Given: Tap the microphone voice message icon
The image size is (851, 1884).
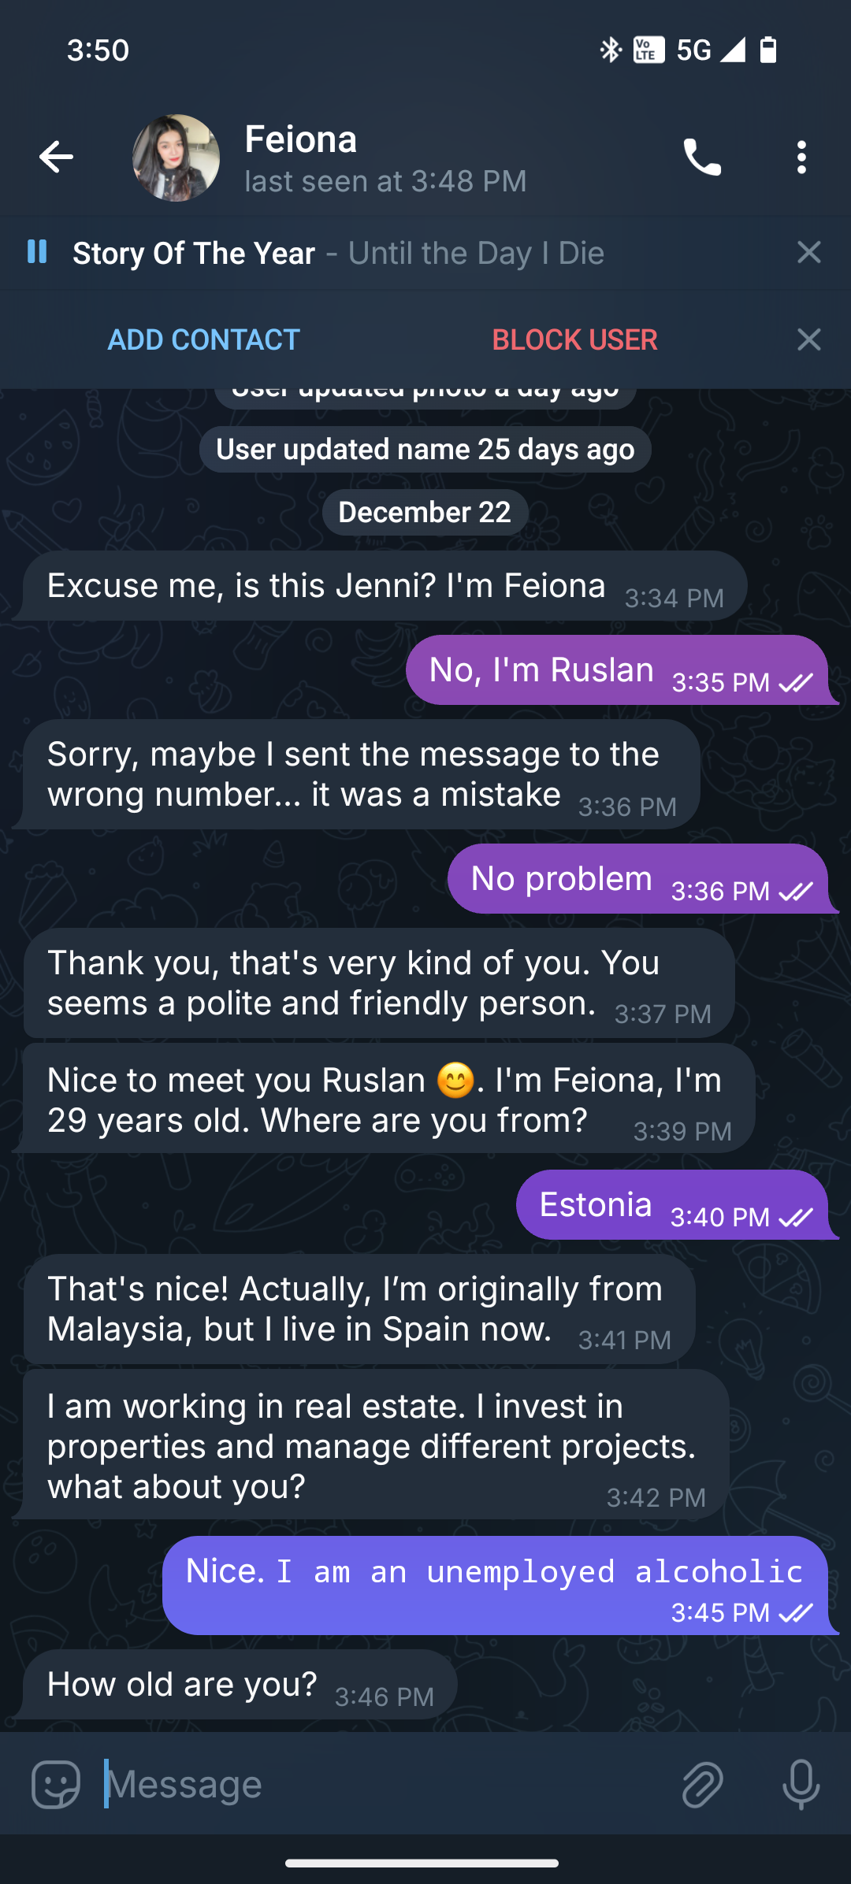Looking at the screenshot, I should [801, 1784].
